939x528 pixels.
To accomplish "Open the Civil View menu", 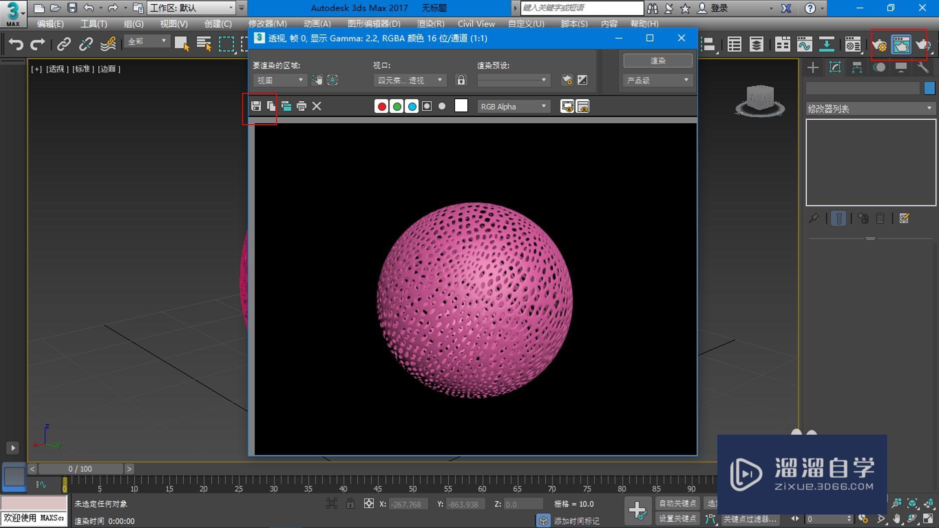I will 476,23.
